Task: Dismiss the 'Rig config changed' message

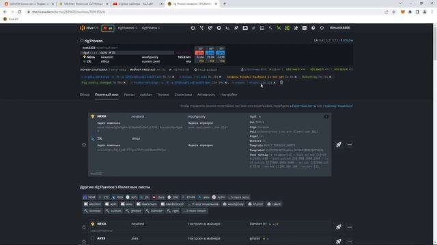Action: tap(124, 82)
